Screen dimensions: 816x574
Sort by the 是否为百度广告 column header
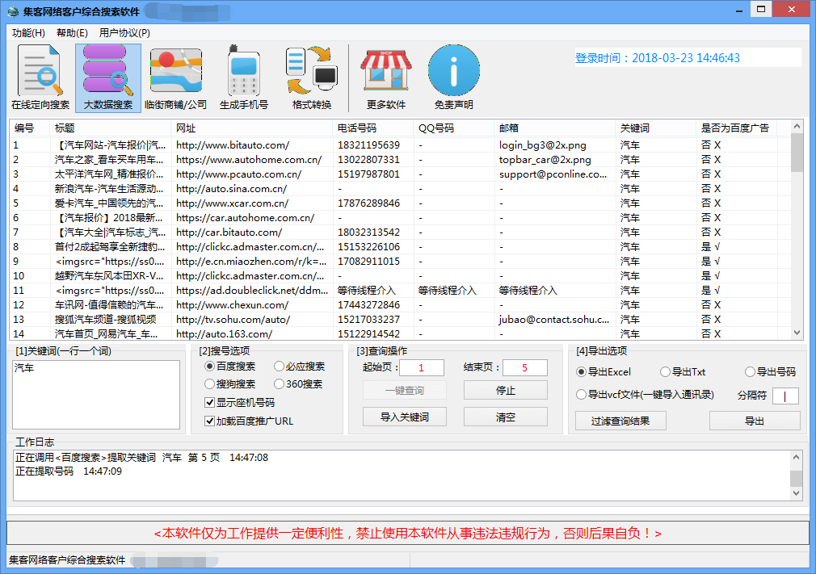[736, 128]
